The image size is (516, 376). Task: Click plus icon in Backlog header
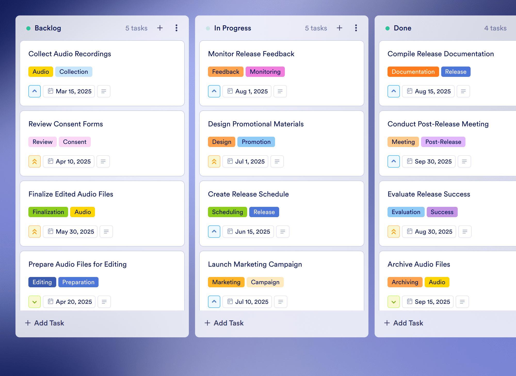(x=160, y=28)
